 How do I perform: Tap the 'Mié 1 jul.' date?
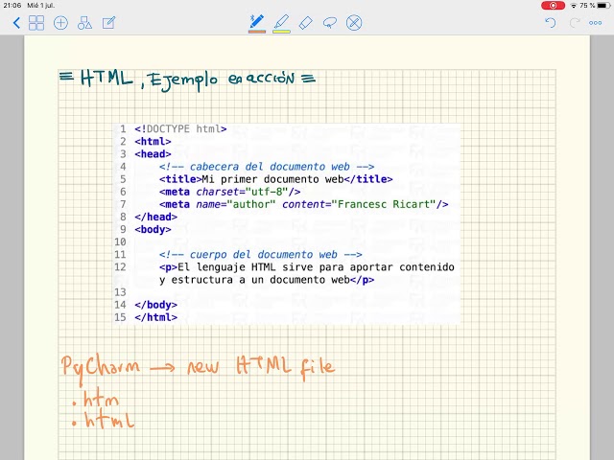pyautogui.click(x=41, y=6)
